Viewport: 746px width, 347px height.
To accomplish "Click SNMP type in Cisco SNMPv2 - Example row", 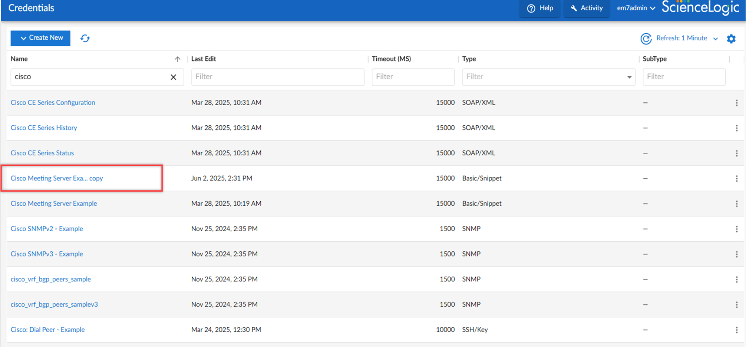I will [x=471, y=228].
